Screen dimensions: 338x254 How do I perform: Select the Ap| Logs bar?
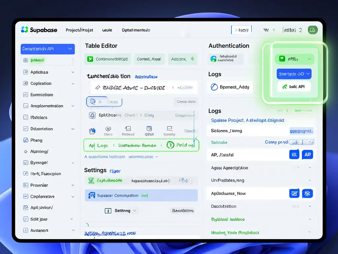pos(141,145)
